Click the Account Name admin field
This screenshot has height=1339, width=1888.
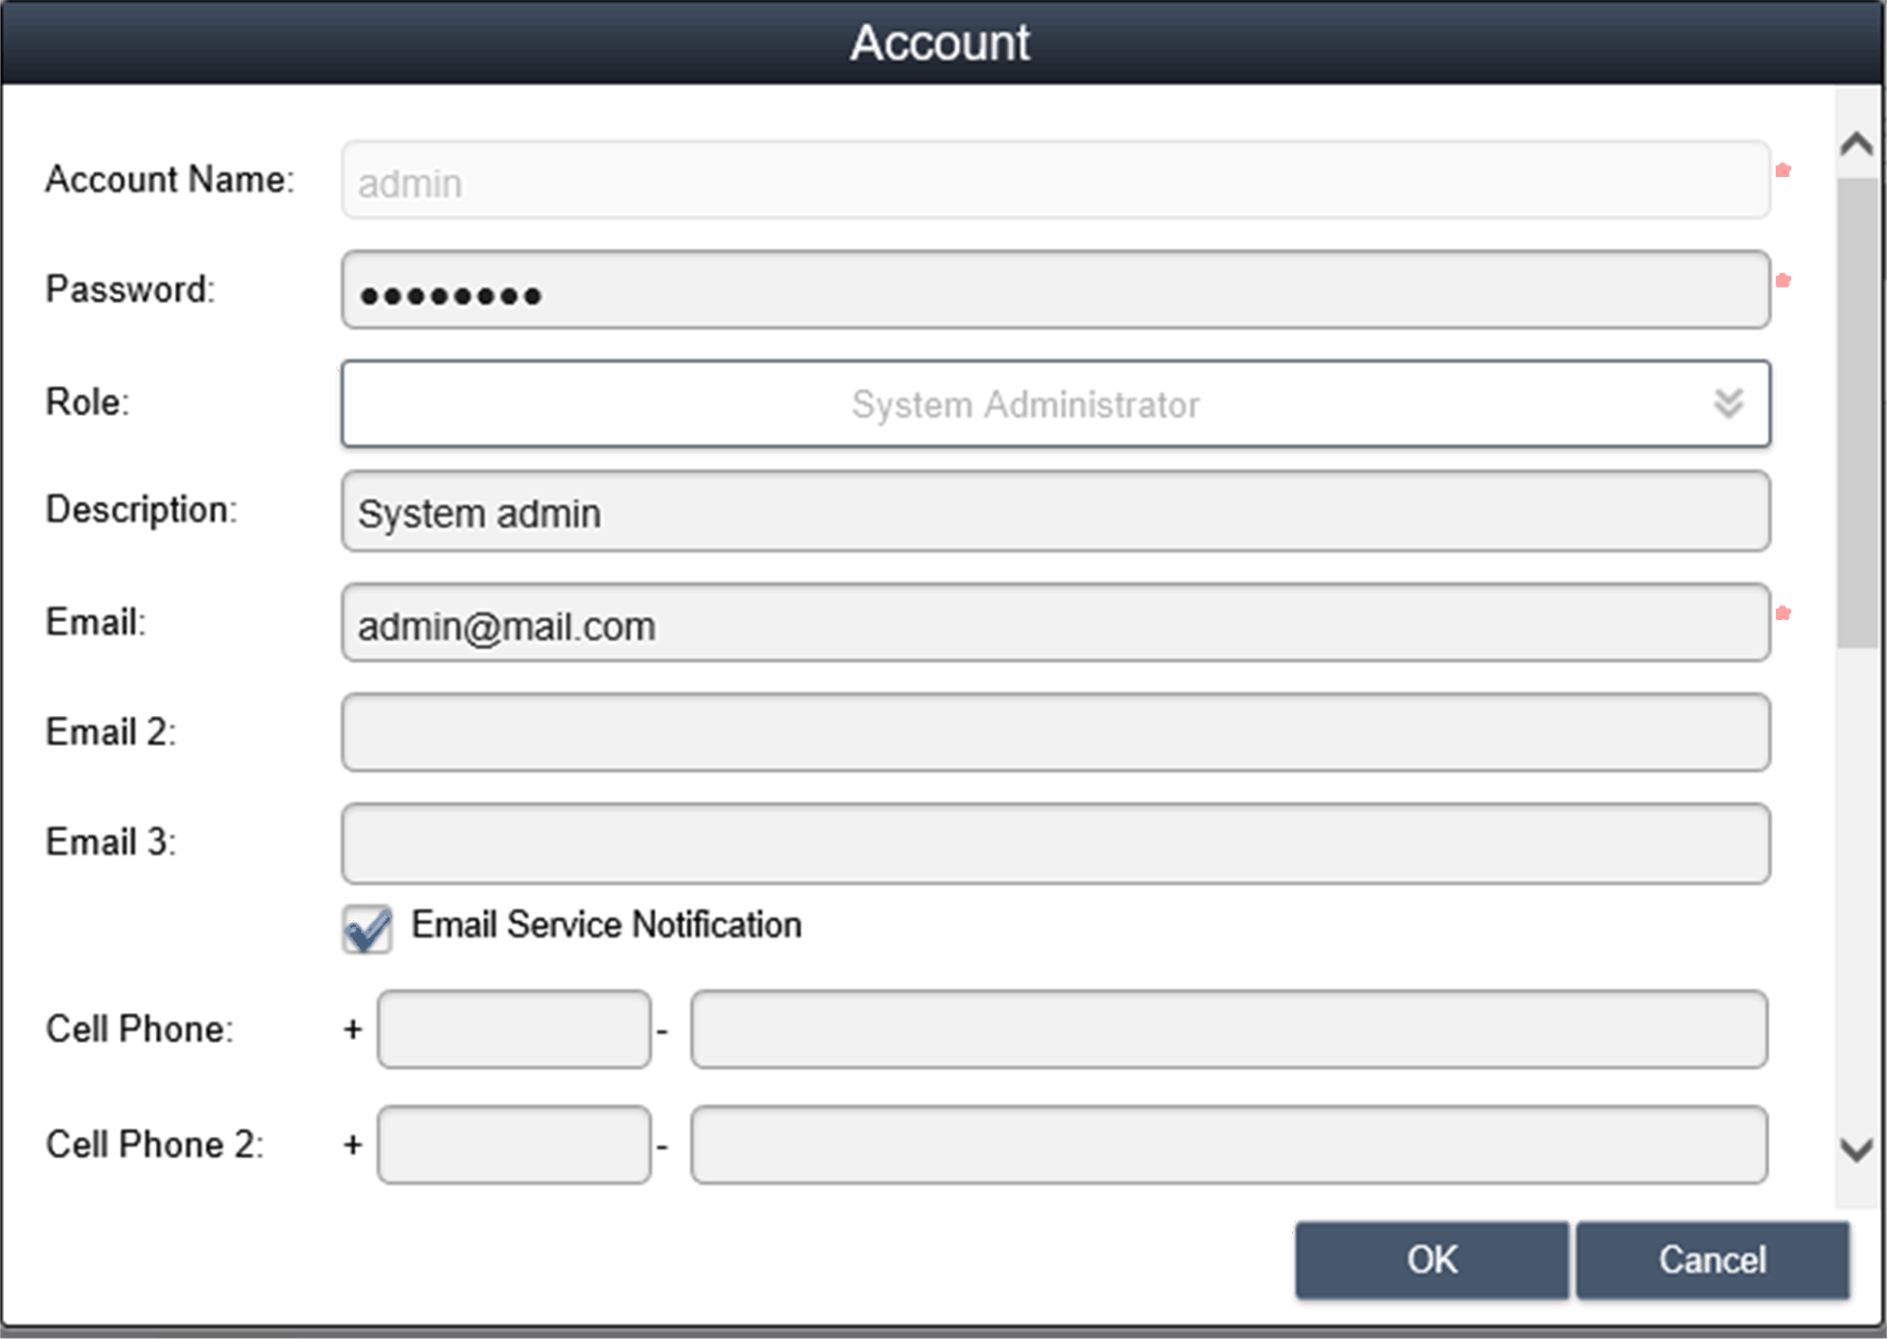pyautogui.click(x=1055, y=181)
